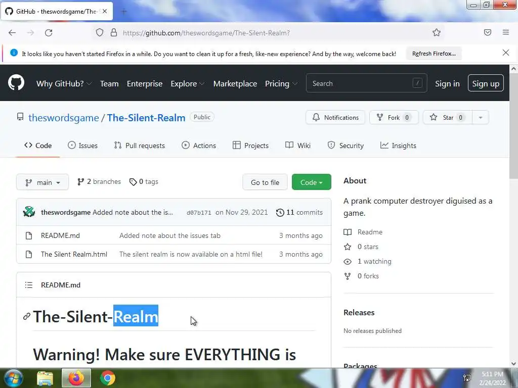Click the Refresh Firefox... button
Image resolution: width=518 pixels, height=388 pixels.
pos(434,54)
